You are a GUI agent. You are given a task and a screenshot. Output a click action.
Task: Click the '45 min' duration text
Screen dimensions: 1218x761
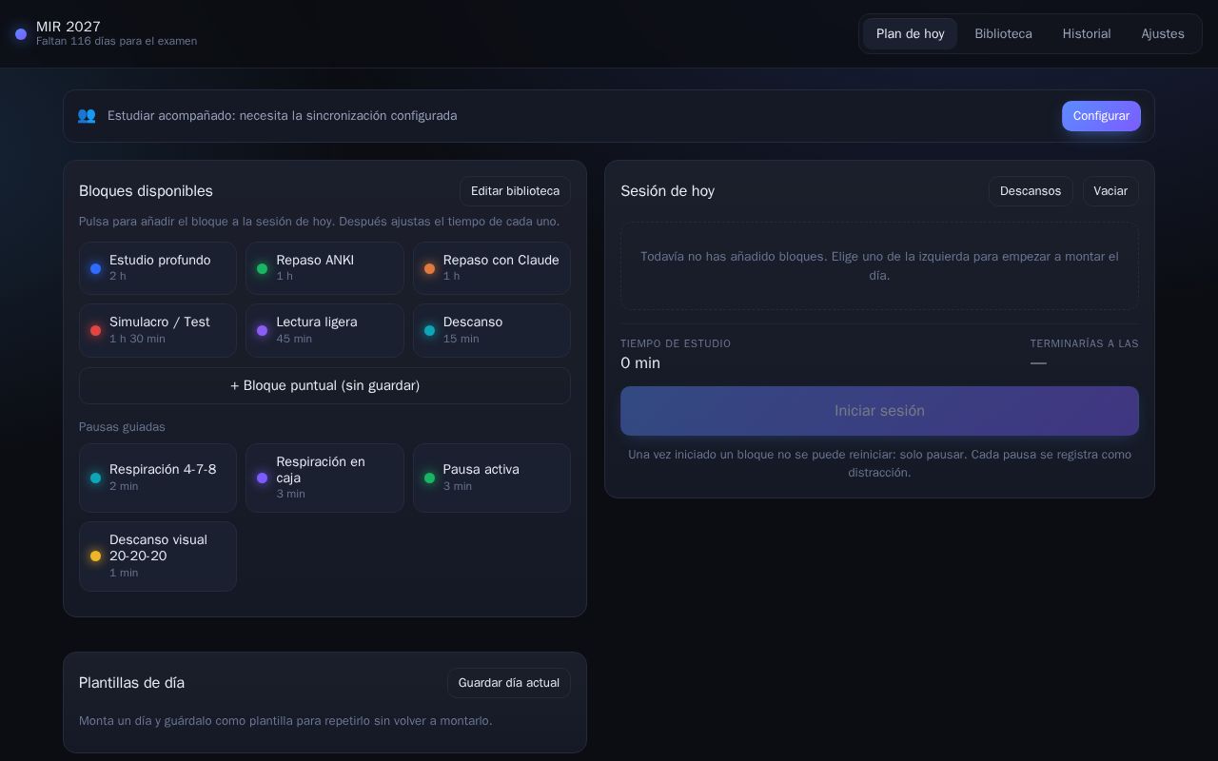pos(294,339)
